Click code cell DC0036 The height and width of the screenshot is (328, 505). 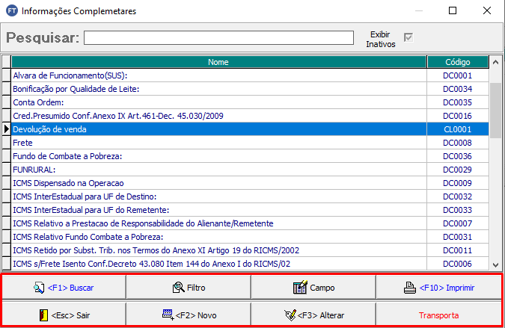[x=458, y=156]
